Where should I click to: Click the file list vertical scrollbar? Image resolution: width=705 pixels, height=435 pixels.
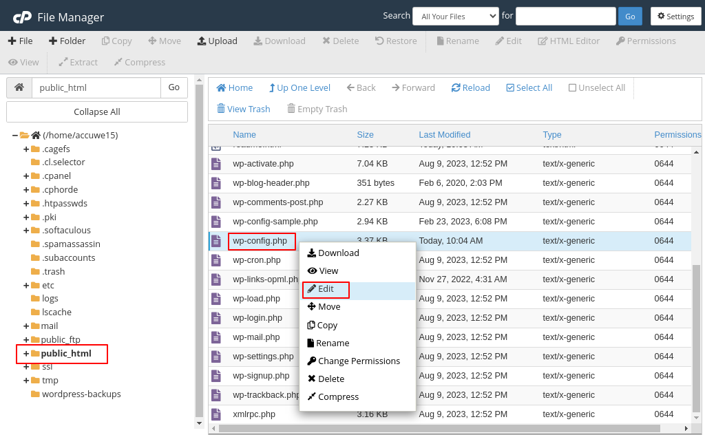(x=696, y=338)
